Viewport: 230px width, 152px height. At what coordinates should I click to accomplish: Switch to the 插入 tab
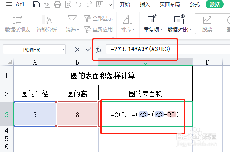pos(145,4)
